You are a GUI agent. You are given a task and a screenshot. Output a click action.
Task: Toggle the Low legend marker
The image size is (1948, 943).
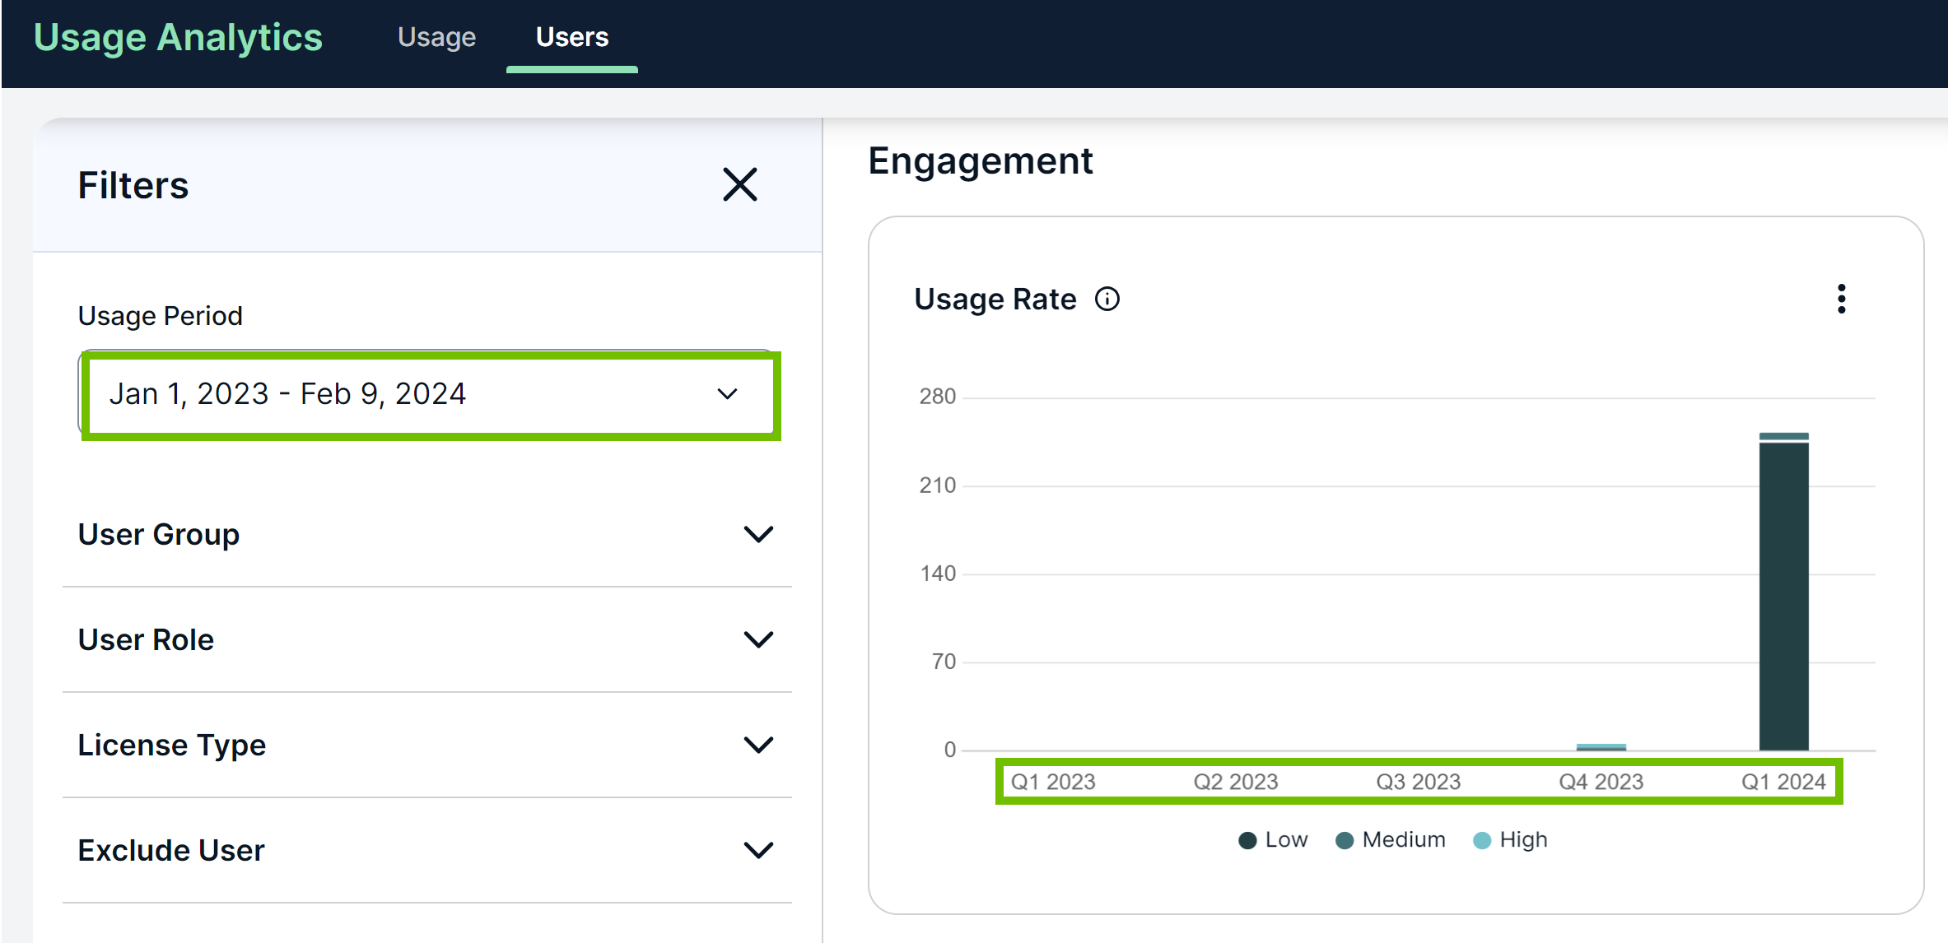pyautogui.click(x=1247, y=840)
